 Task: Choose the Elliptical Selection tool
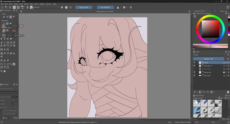click(4, 64)
